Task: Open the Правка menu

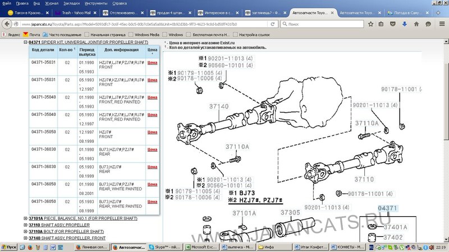Action: (22, 3)
